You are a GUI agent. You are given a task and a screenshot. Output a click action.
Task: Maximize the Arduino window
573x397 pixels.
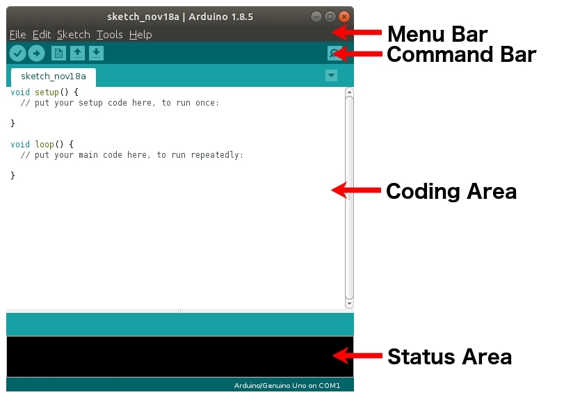(x=330, y=17)
